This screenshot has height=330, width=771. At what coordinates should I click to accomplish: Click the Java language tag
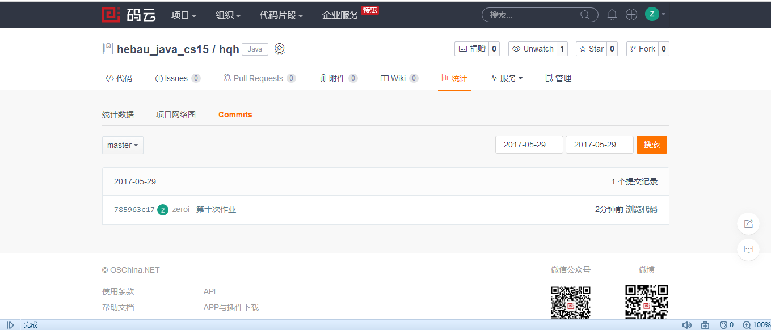tap(255, 49)
